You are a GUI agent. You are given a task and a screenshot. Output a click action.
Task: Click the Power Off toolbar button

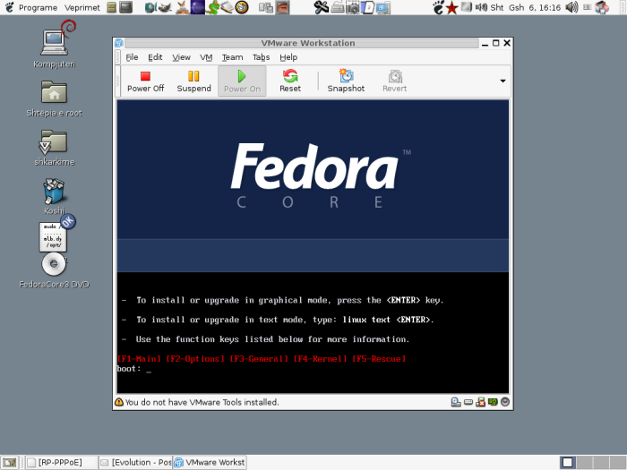point(145,81)
